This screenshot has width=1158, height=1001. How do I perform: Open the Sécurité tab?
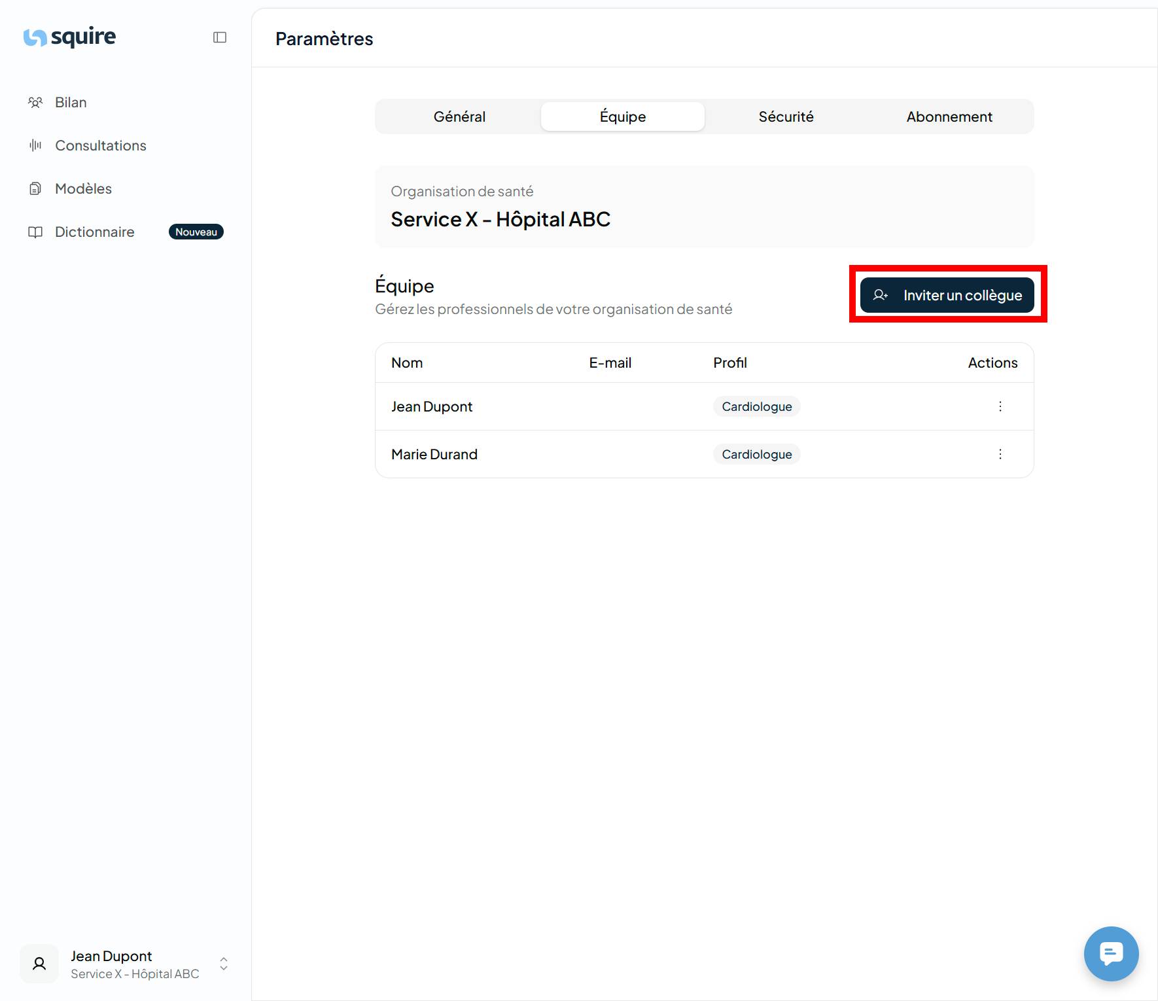coord(786,116)
